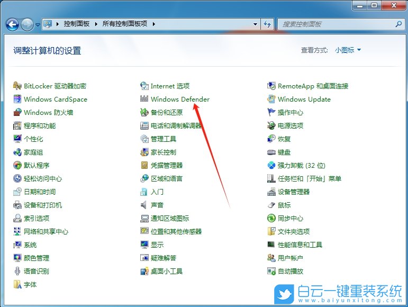The height and width of the screenshot is (307, 408).
Task: Open the 日期和时间 clock icon
Action: tap(17, 192)
